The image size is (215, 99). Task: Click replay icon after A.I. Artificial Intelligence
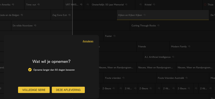point(173,57)
